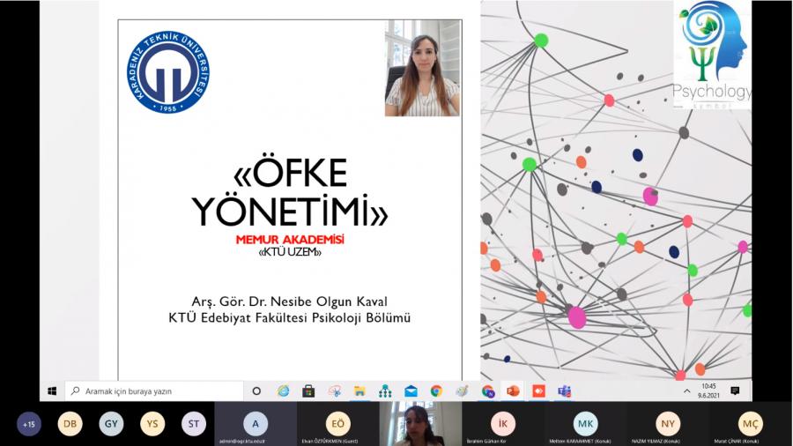The height and width of the screenshot is (446, 793).
Task: Open File Explorer folder icon
Action: [359, 390]
